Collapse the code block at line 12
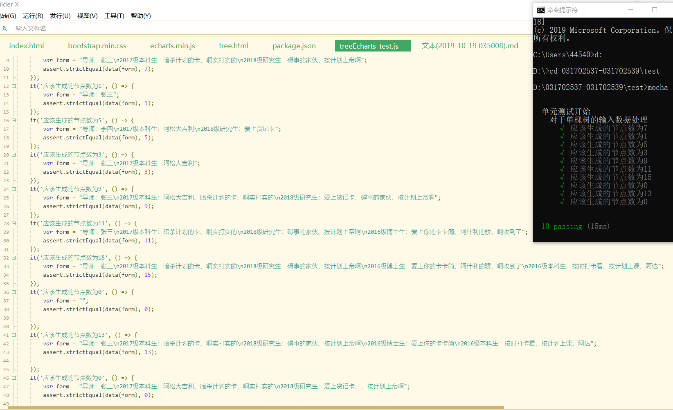The width and height of the screenshot is (673, 410). [14, 86]
